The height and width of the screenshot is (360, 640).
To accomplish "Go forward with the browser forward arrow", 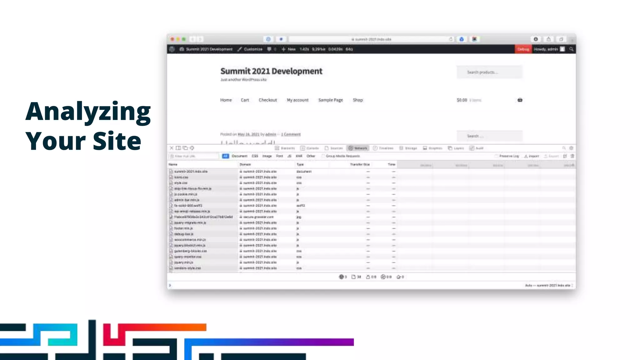I will (x=200, y=39).
